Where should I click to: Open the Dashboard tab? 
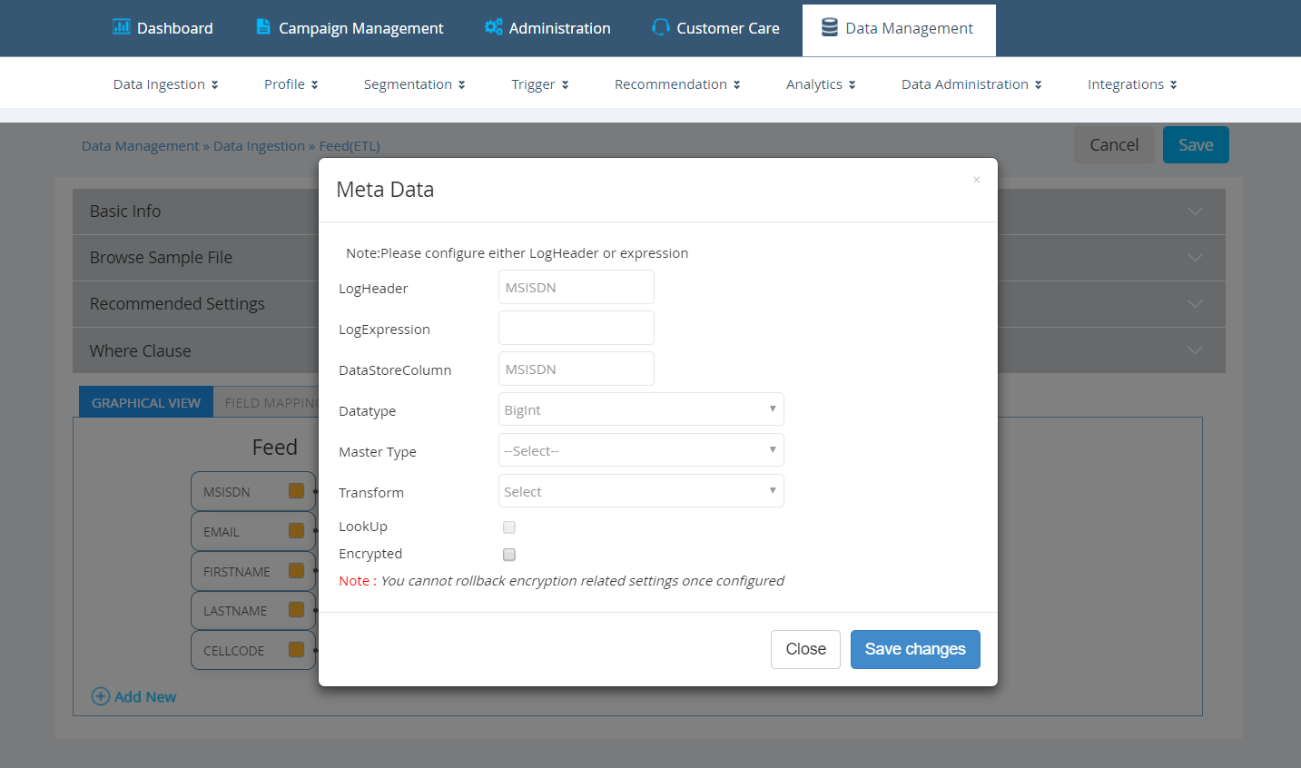tap(163, 28)
